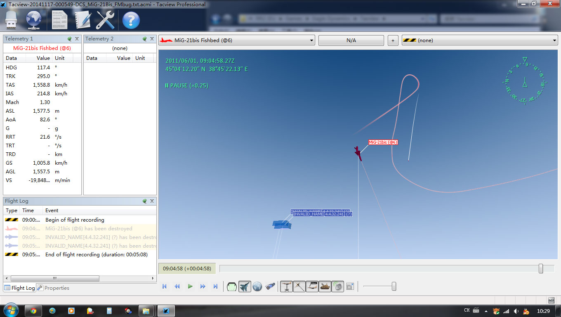Switch to the Flight Log tab
Screen dimensions: 561x317
coord(20,288)
